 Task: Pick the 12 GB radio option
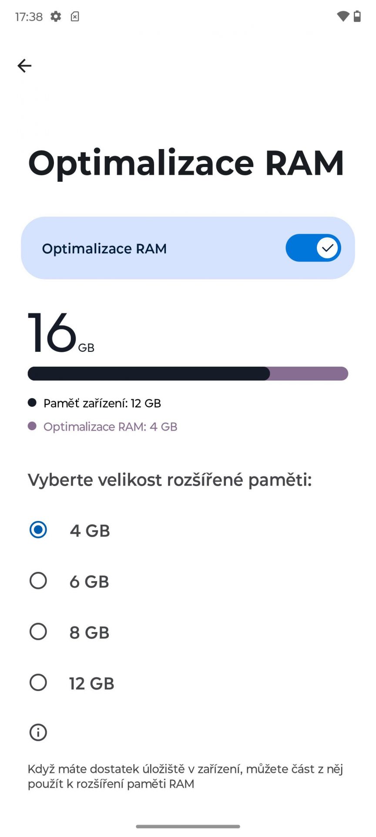click(x=38, y=683)
